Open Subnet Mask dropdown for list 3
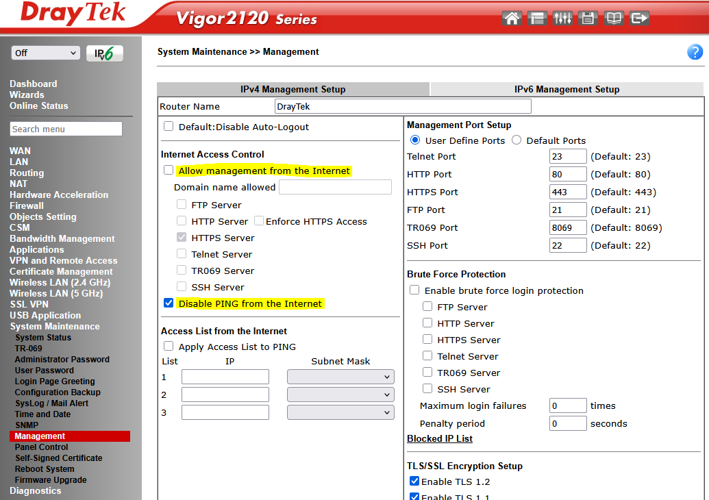Screen dimensions: 709x500 click(x=340, y=412)
